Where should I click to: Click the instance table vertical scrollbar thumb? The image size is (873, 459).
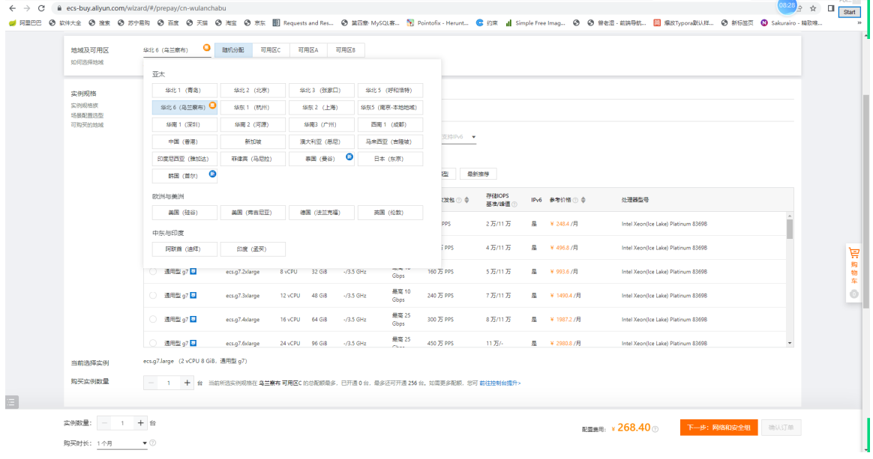(x=790, y=228)
